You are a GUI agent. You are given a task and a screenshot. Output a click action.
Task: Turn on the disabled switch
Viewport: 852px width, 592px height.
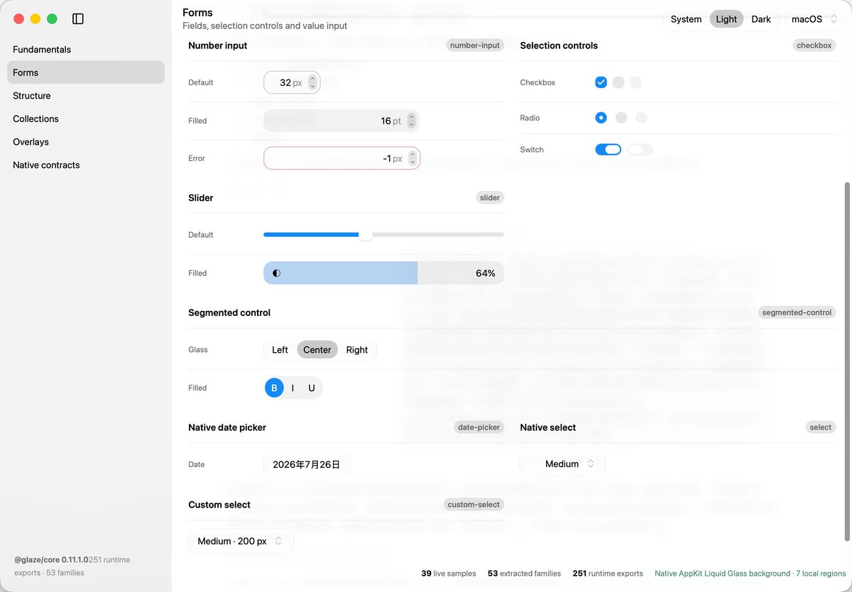[x=640, y=150]
